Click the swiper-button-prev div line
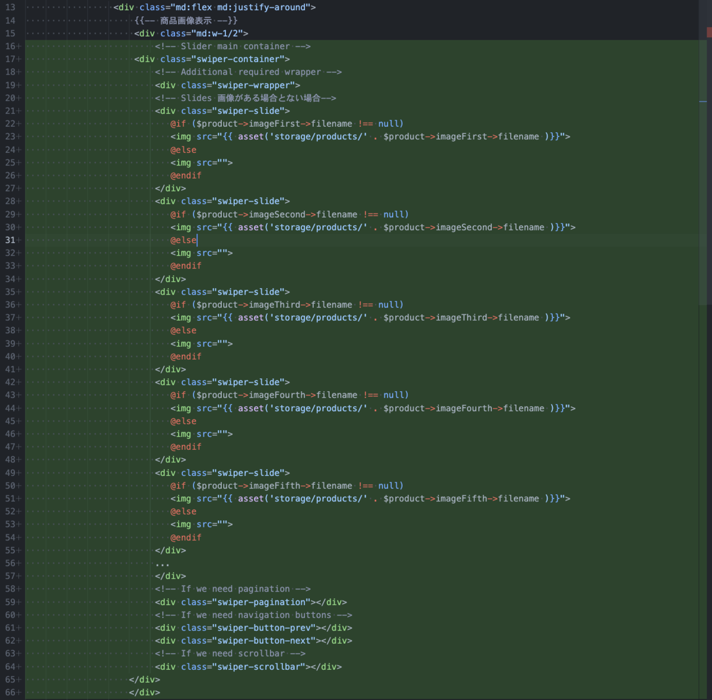This screenshot has width=712, height=700. click(253, 628)
